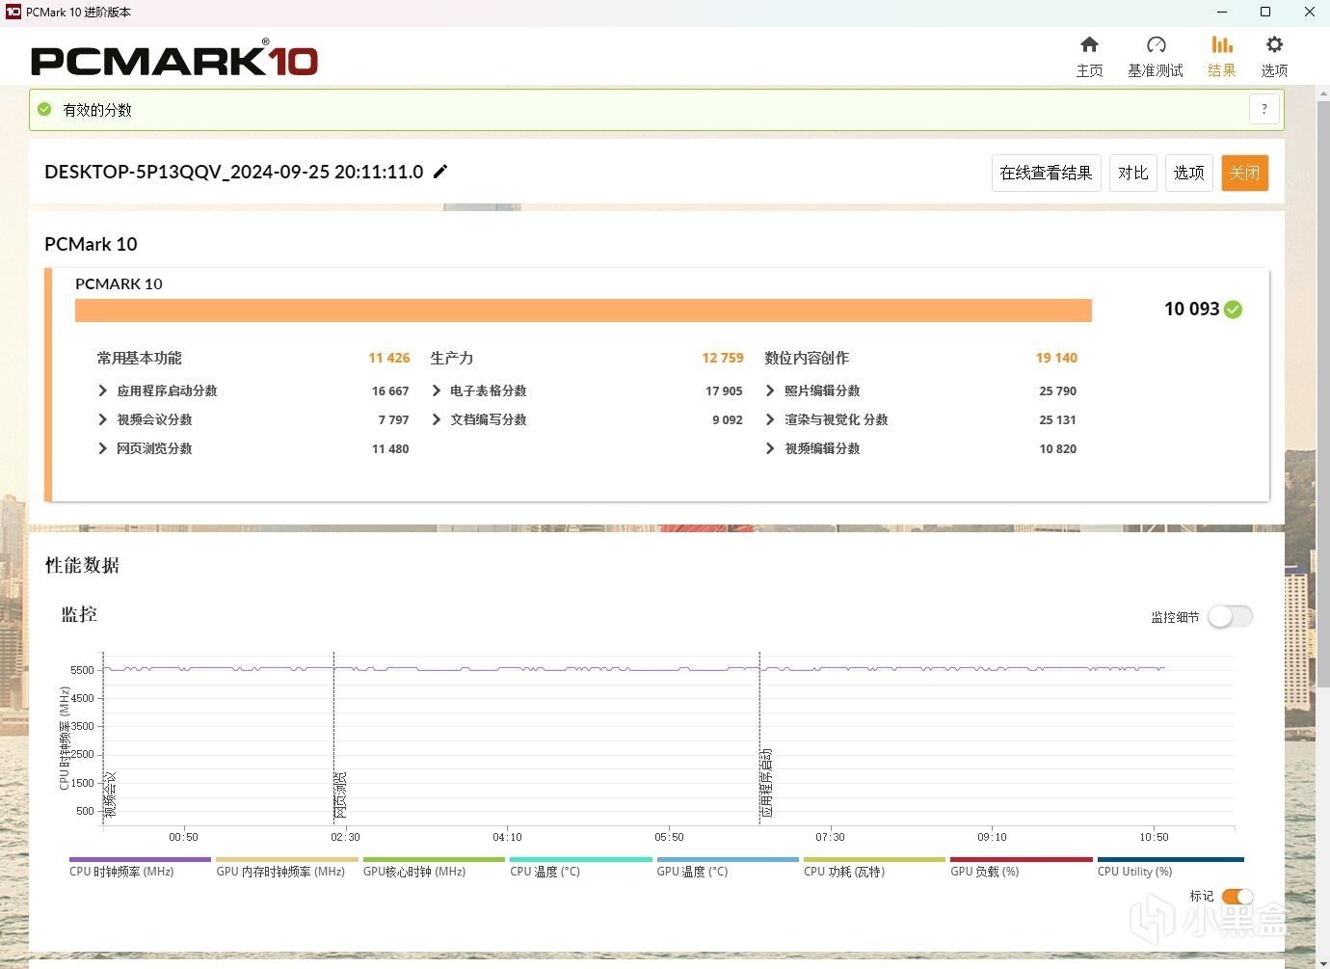The height and width of the screenshot is (969, 1330).
Task: Click the orange Close (关闭) button
Action: click(1244, 173)
